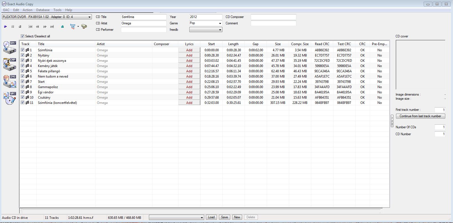Open the freedb icon's dropdown arrow

click(x=78, y=27)
